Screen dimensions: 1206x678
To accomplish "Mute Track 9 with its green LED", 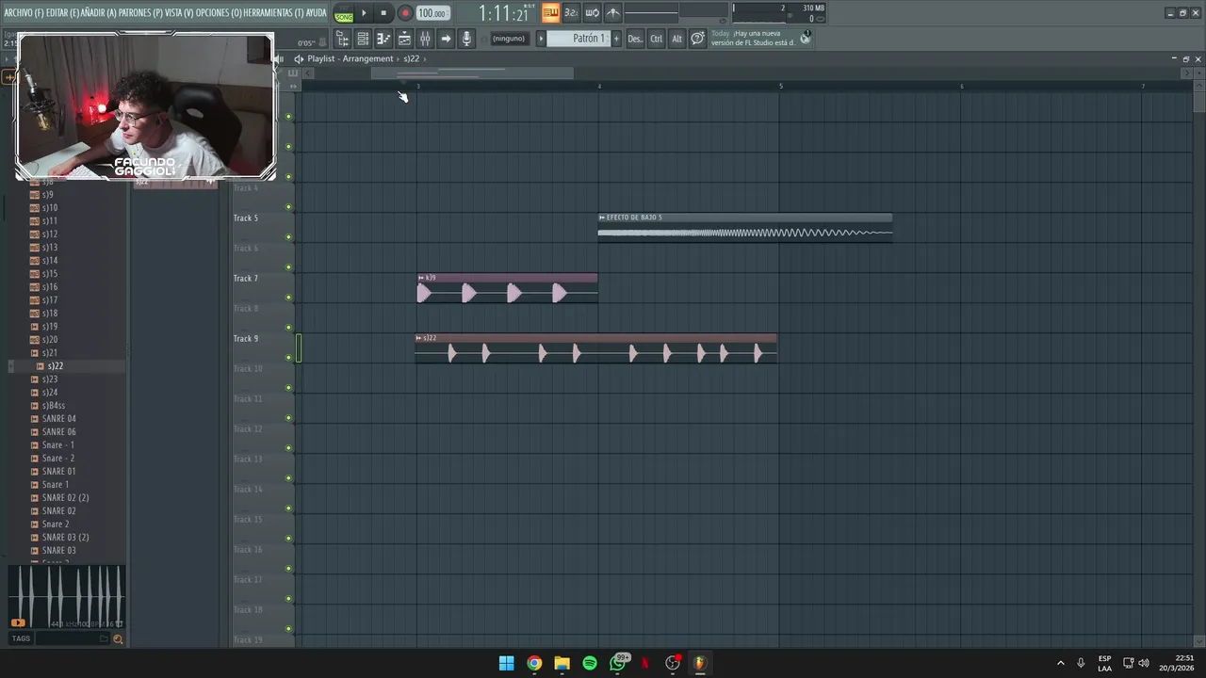I will click(288, 358).
